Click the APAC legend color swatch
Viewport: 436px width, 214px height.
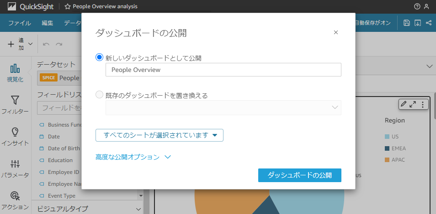[387, 160]
